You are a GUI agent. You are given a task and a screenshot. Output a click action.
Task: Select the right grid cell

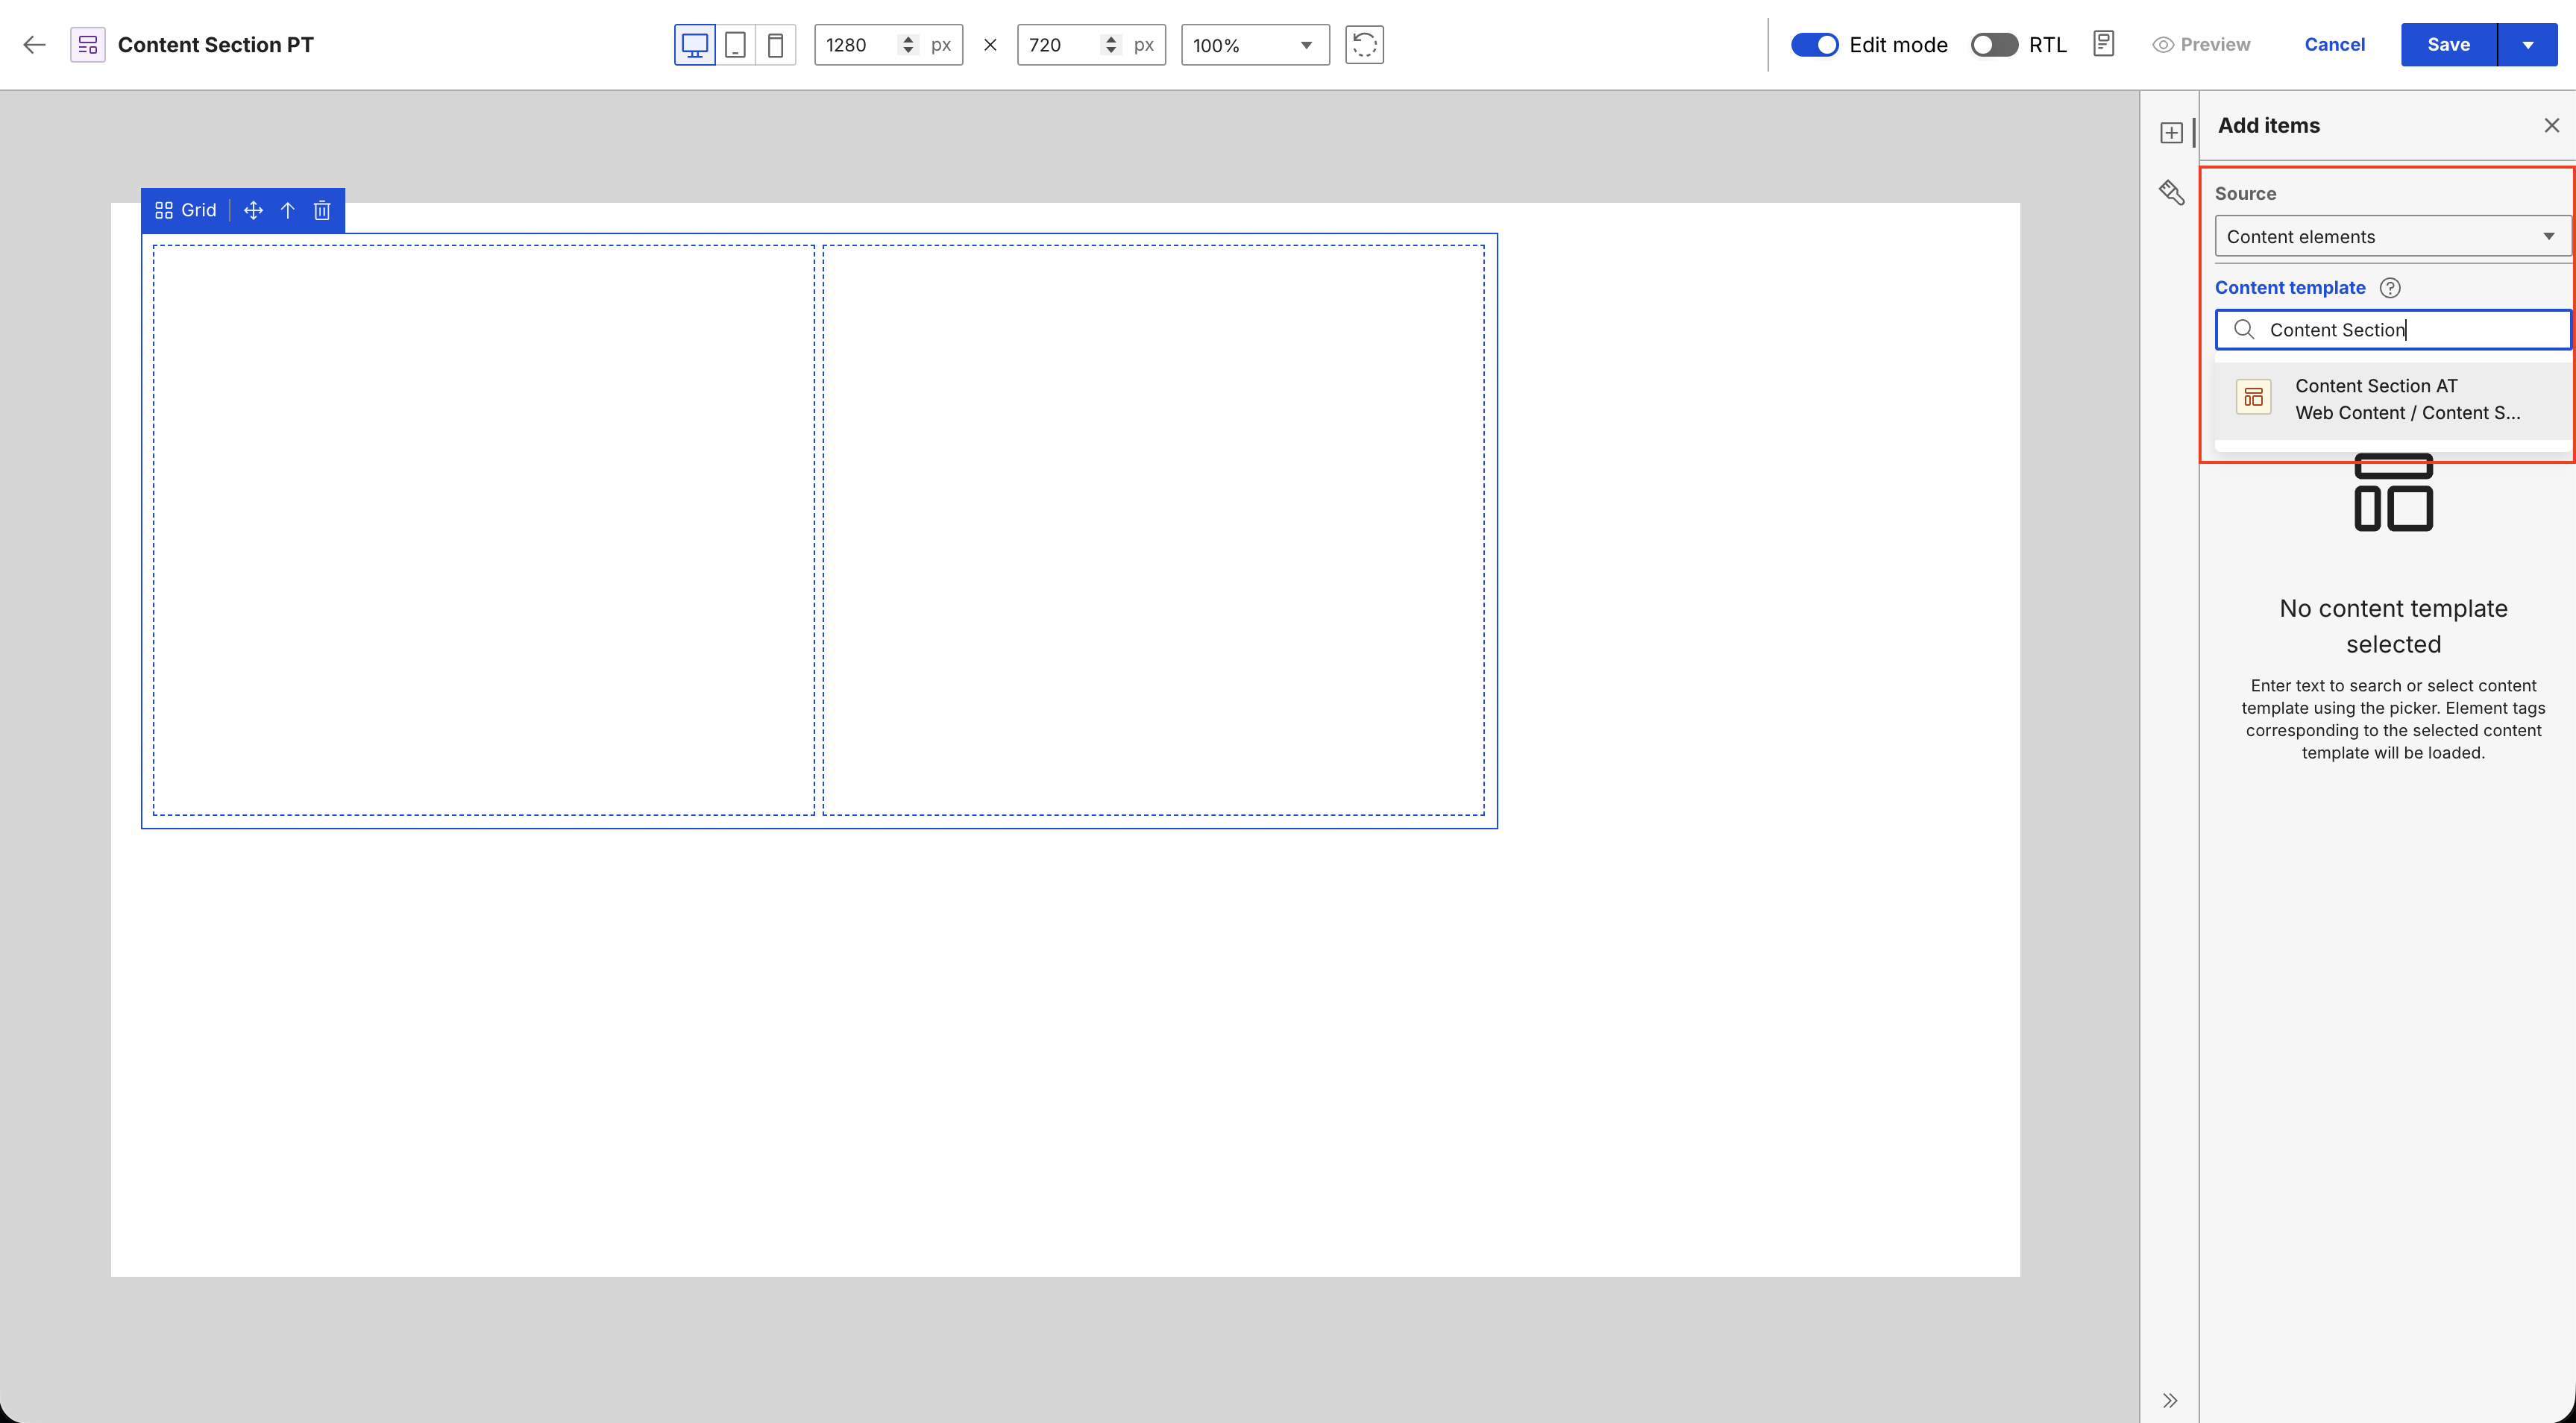pyautogui.click(x=1153, y=530)
